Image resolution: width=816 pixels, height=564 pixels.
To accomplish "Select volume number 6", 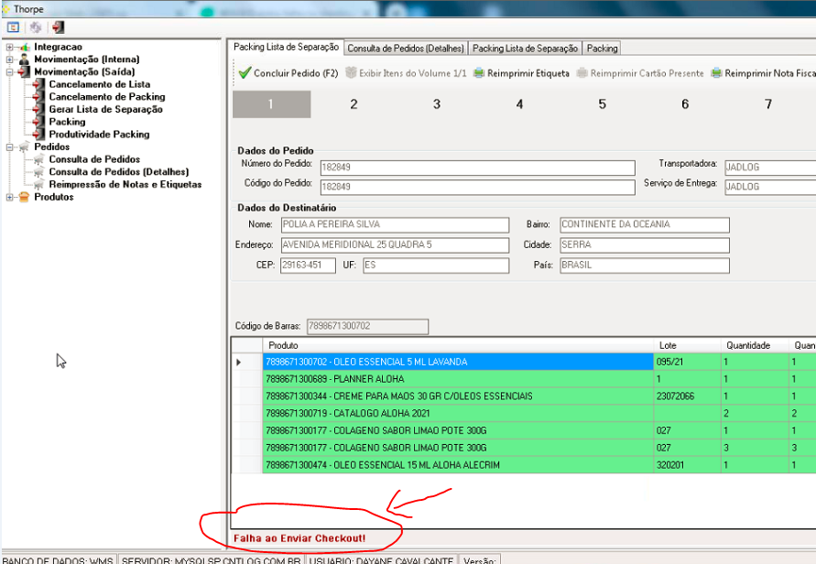I will [685, 104].
